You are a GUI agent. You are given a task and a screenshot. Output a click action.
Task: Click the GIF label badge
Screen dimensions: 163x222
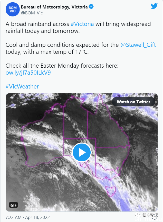14,205
